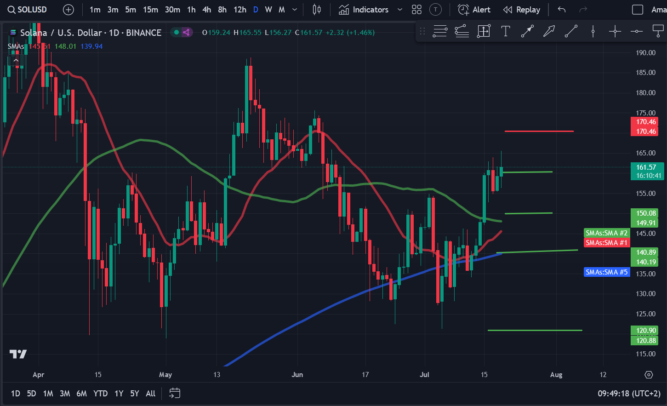Click the TradingView logo on chart
Screen dimensions: 667x406
tap(18, 354)
